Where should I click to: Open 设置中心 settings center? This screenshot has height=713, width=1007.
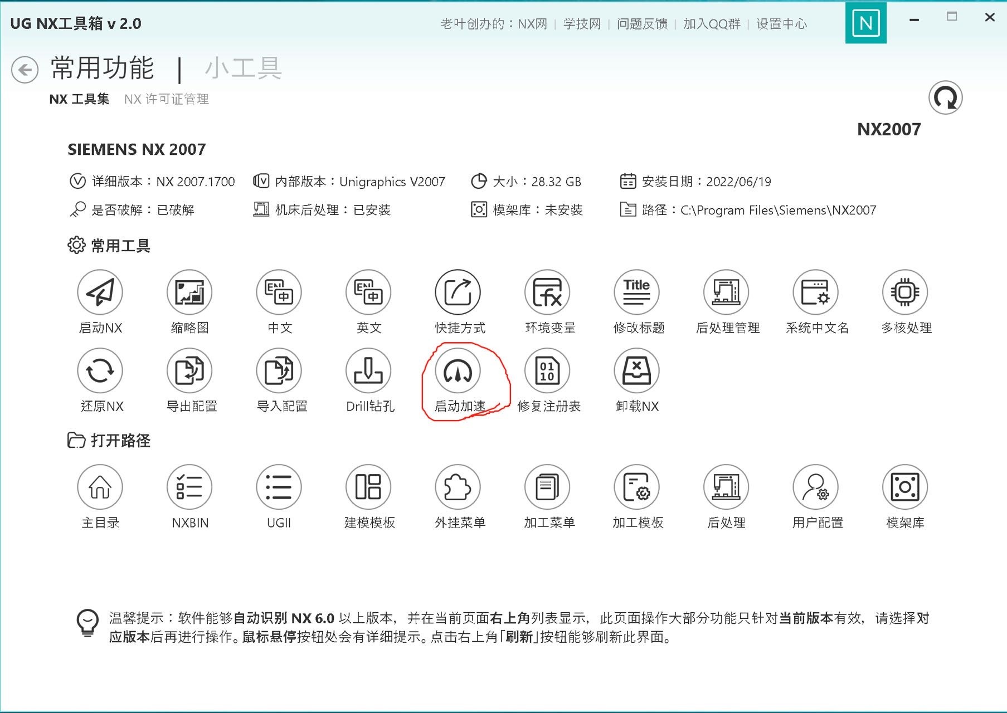[781, 24]
